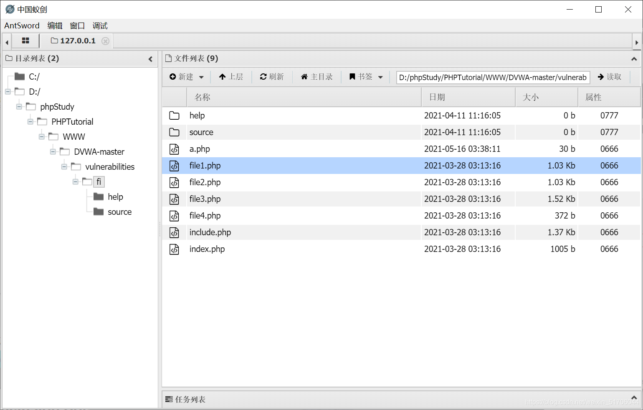Select the fi folder in the tree

[x=99, y=182]
